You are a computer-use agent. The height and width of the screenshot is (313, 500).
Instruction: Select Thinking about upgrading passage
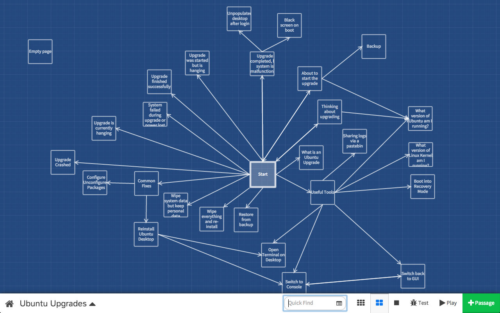(x=330, y=112)
